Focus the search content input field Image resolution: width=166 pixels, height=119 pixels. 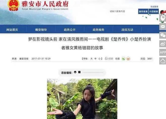[x=123, y=11]
